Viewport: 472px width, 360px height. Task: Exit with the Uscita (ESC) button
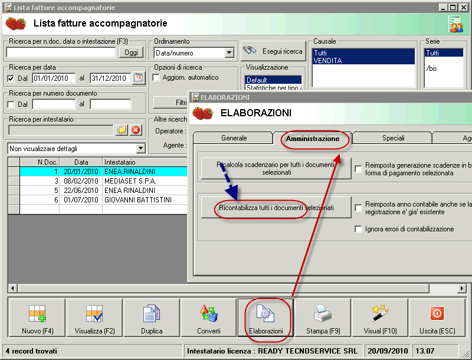(x=437, y=318)
